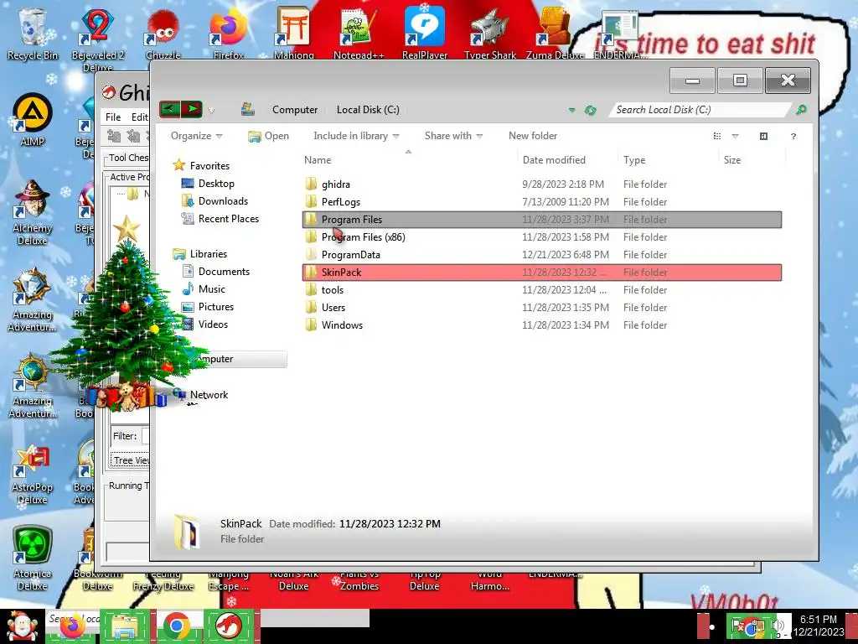This screenshot has width=858, height=644.
Task: Open Chrome from the taskbar
Action: pyautogui.click(x=176, y=626)
